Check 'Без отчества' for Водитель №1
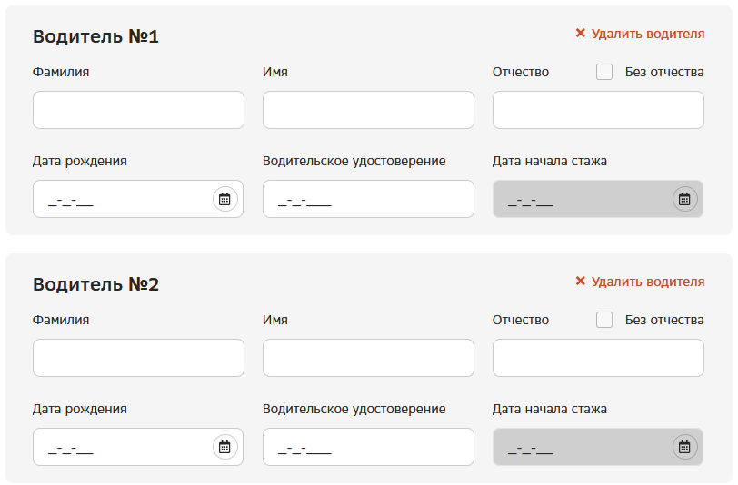The image size is (738, 485). coord(604,72)
